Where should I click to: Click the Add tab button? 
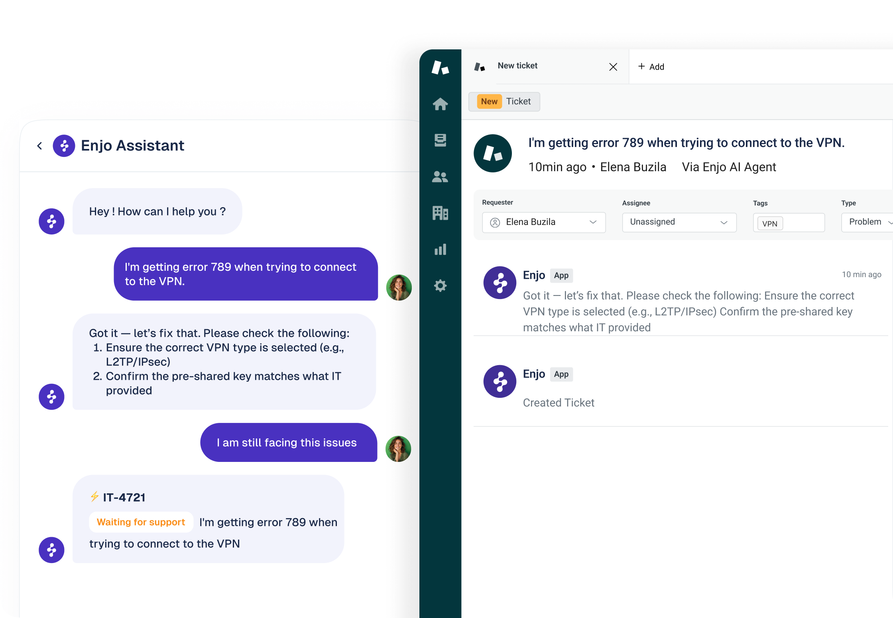point(651,67)
